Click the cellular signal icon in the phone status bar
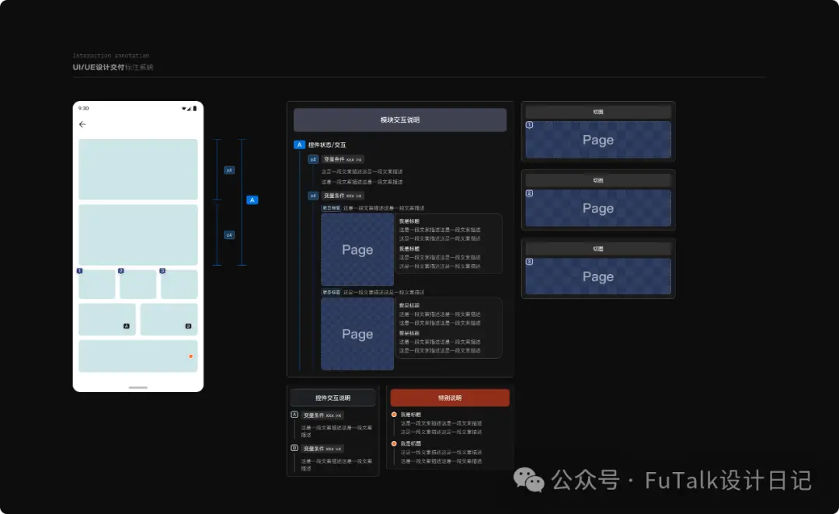839x514 pixels. point(189,109)
